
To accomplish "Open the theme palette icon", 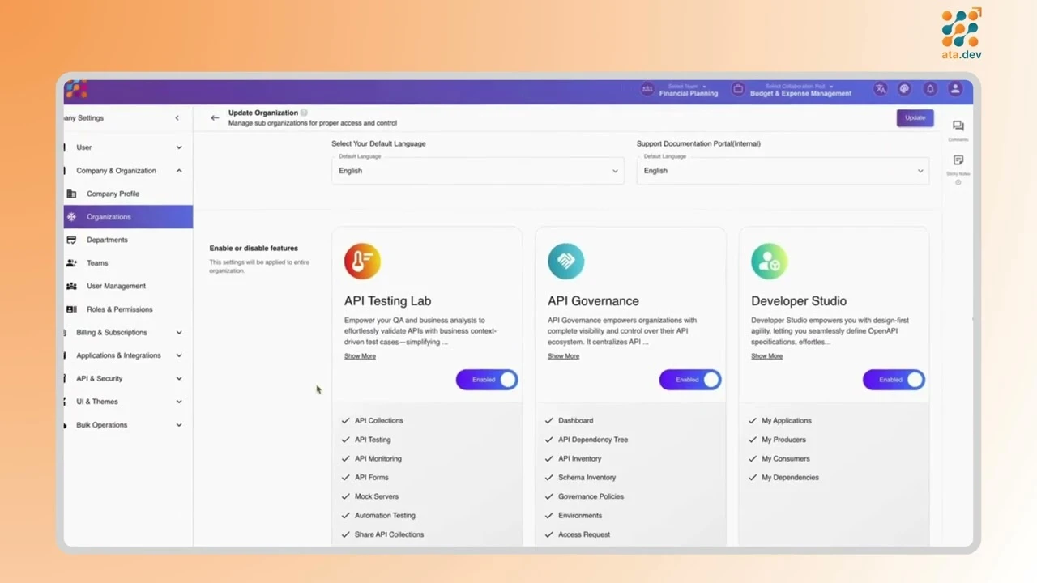I will point(905,89).
